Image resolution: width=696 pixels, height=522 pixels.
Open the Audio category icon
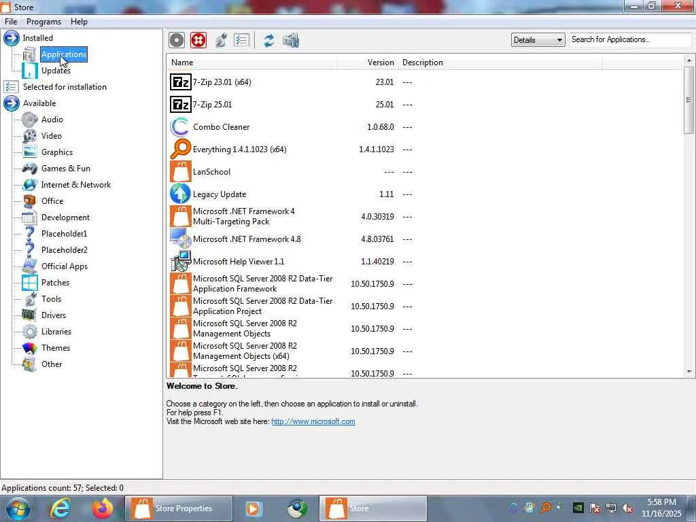click(x=30, y=120)
